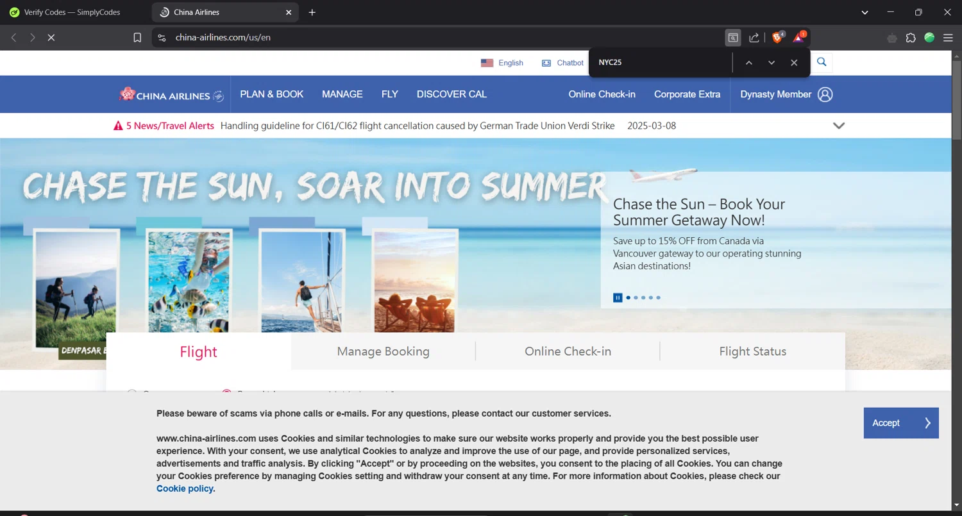Open the tab search dropdown arrow
The image size is (962, 516).
865,12
